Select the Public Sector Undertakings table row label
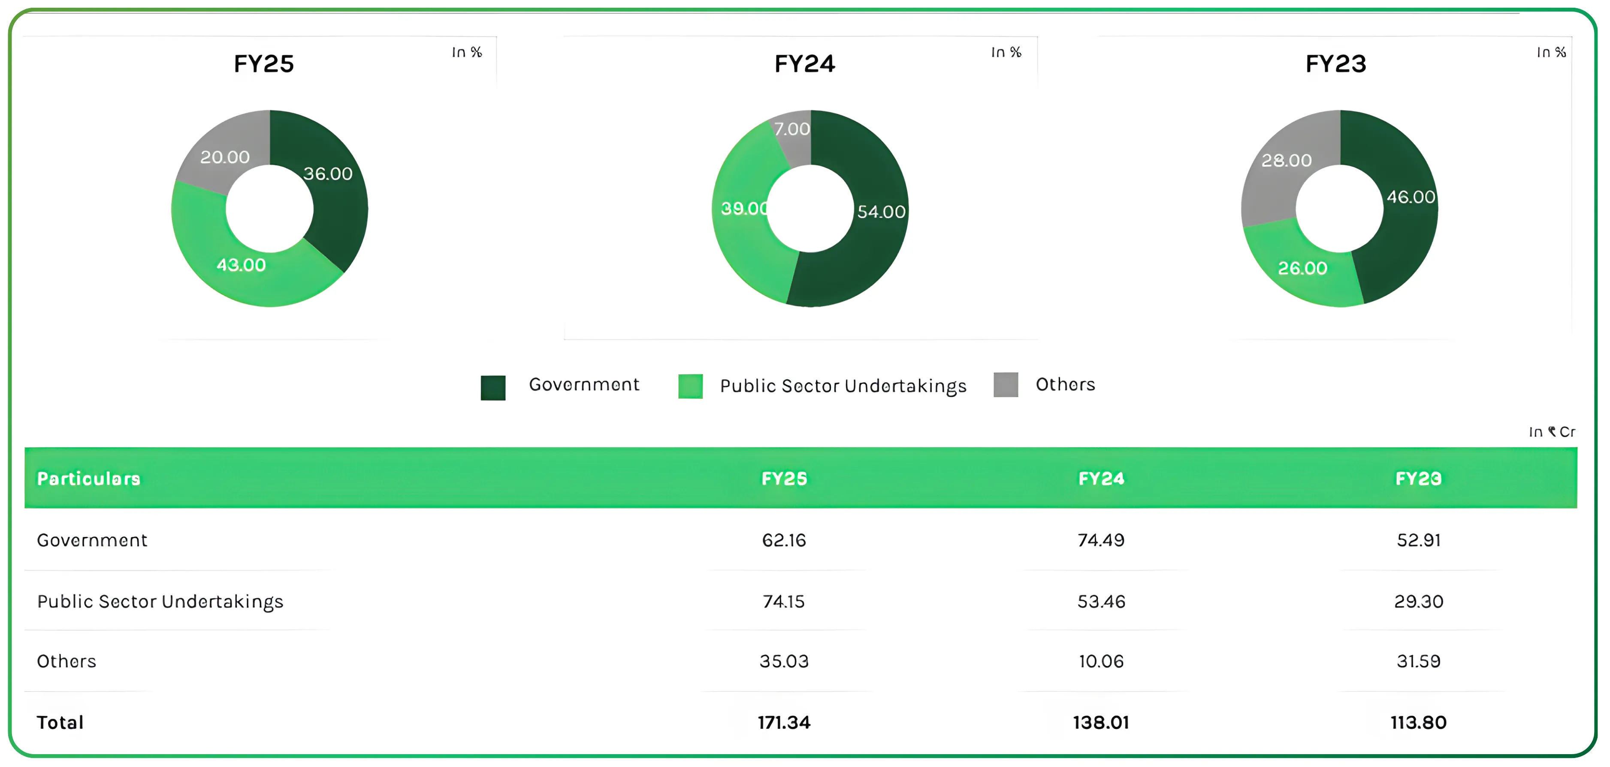1610x767 pixels. 160,601
